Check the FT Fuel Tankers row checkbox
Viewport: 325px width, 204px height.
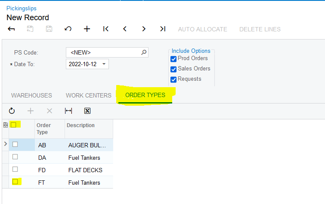coord(15,182)
